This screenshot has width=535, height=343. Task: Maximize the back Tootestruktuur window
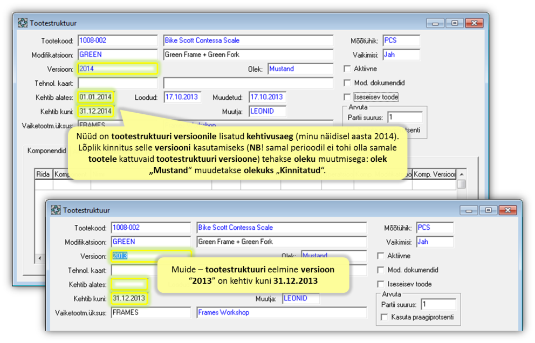pos(455,23)
